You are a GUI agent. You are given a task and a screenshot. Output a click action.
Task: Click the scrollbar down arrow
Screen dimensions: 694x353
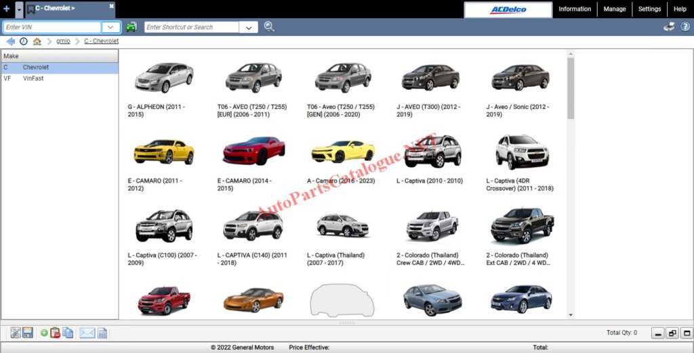[571, 315]
